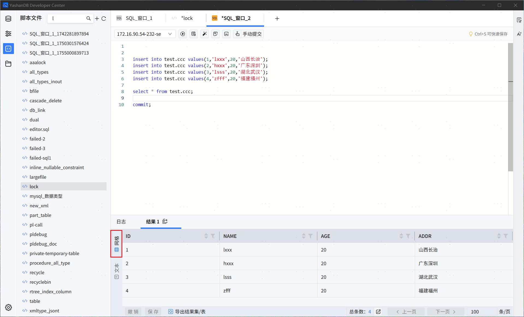Image resolution: width=524 pixels, height=317 pixels.
Task: Click the commit transaction icon in toolbar
Action: click(215, 34)
